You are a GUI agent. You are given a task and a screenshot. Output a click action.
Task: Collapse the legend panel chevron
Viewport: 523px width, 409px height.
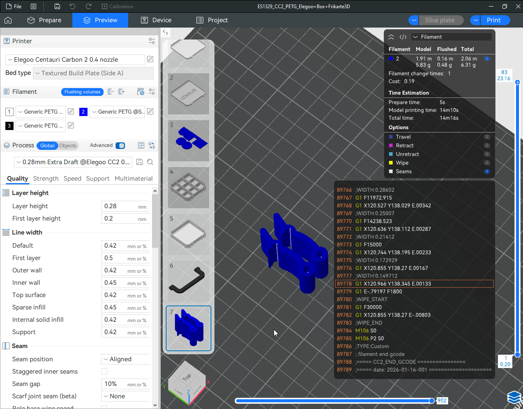(391, 37)
